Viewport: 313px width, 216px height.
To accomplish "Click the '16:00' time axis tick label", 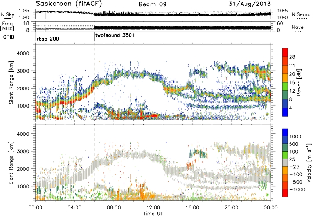I will click(192, 208).
